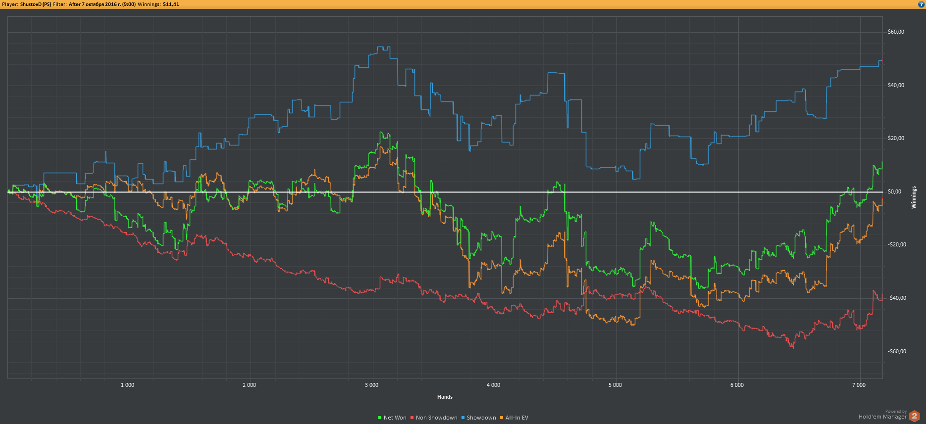This screenshot has width=926, height=424.
Task: Toggle the Net Won legend entry
Action: coord(392,418)
